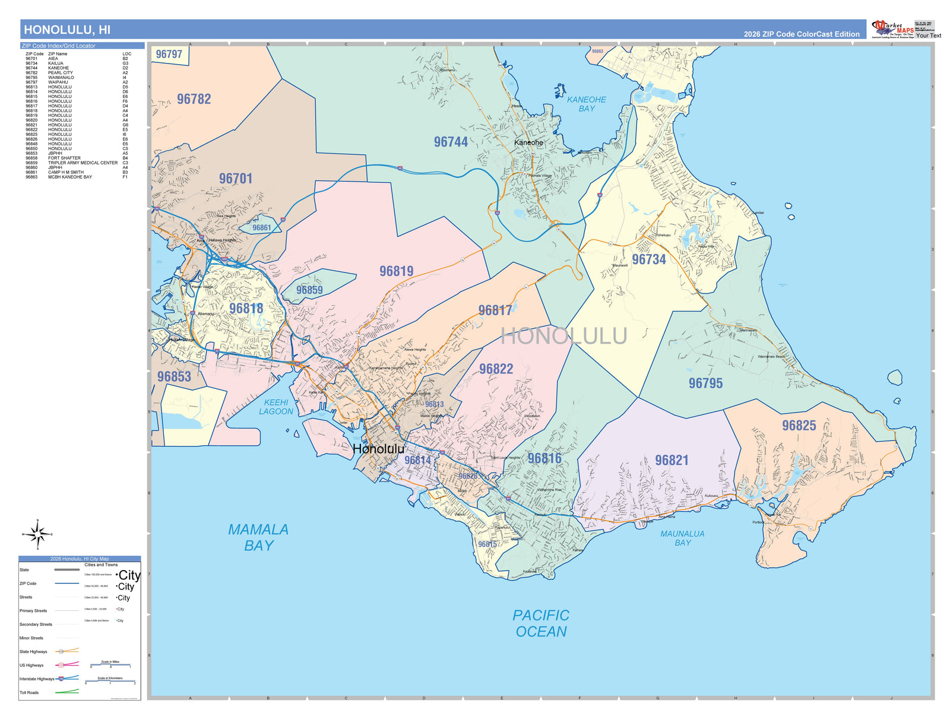Click the KANEOHE BAY water label

[x=587, y=104]
